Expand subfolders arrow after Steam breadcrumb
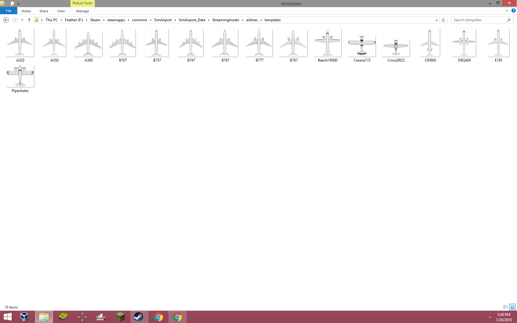Viewport: 517px width, 323px height. click(x=104, y=20)
